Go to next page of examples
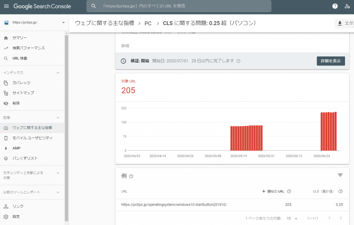The image size is (354, 225). [341, 218]
